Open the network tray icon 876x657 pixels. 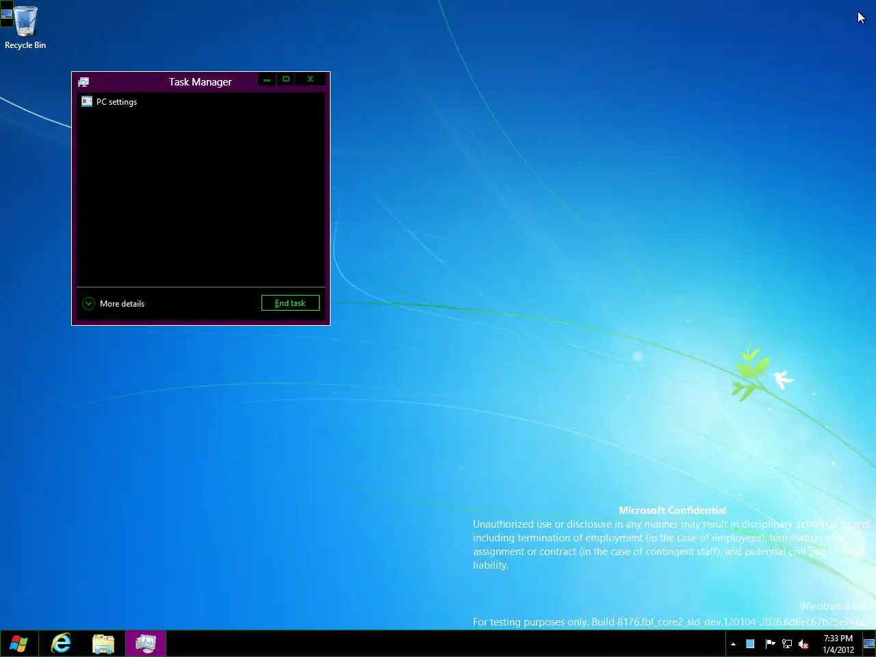click(787, 644)
